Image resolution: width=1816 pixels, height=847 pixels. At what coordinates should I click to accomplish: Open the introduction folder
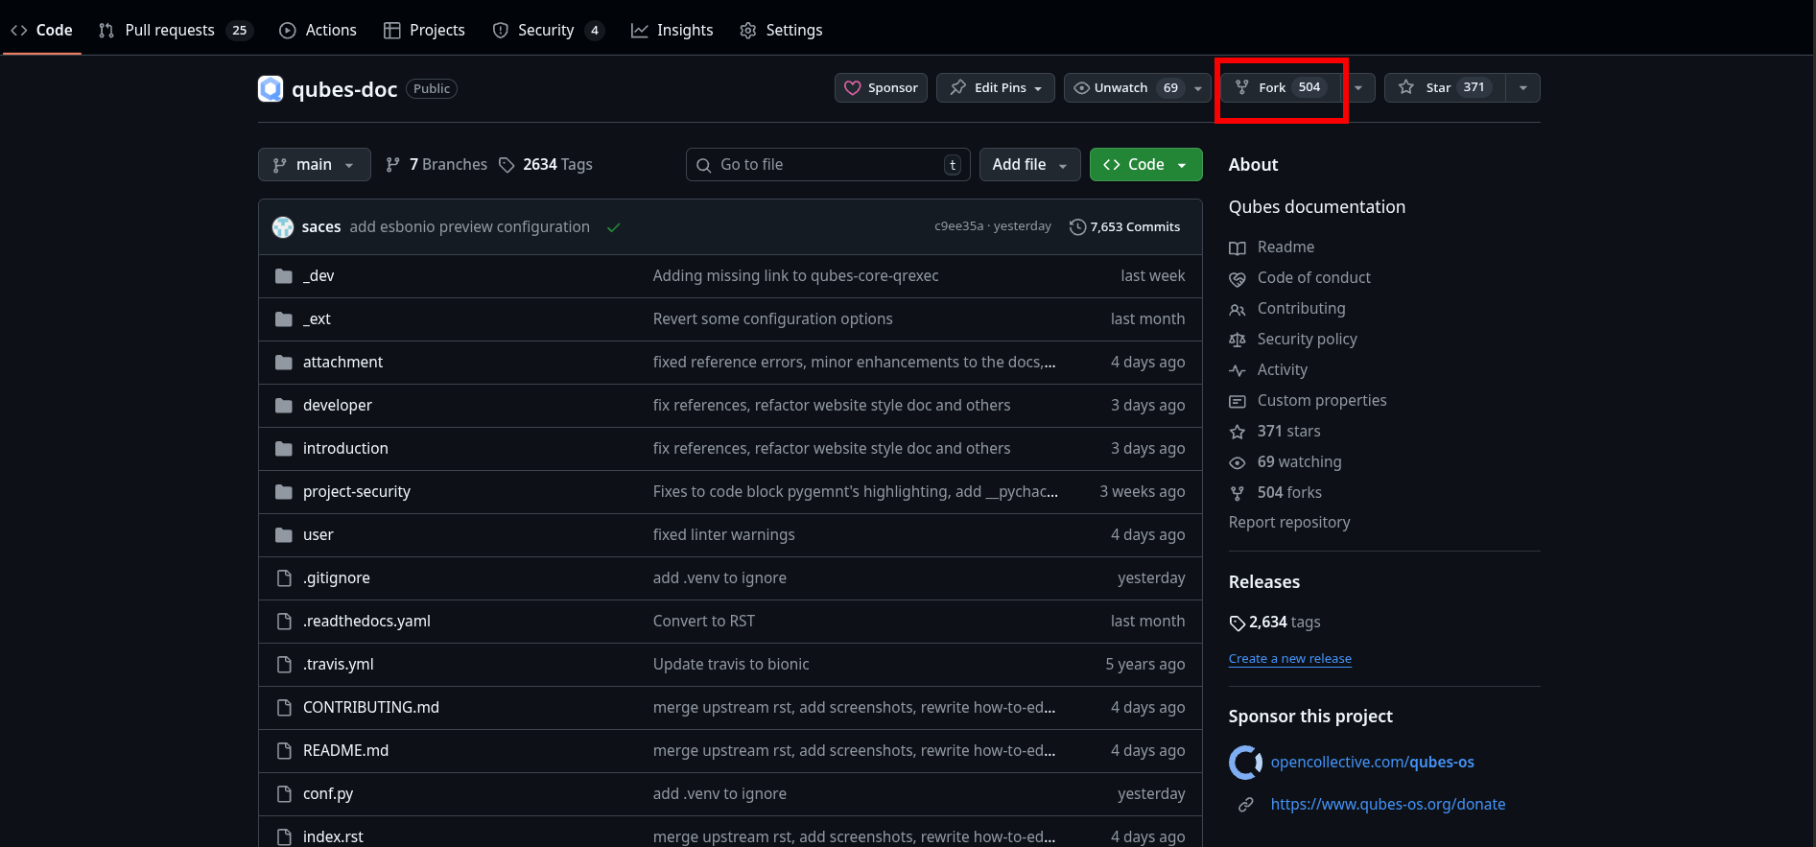(x=345, y=449)
